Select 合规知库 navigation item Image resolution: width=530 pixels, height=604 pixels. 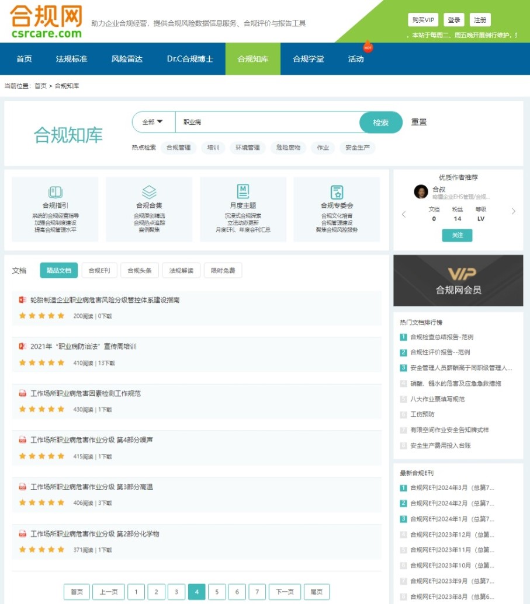pos(253,59)
